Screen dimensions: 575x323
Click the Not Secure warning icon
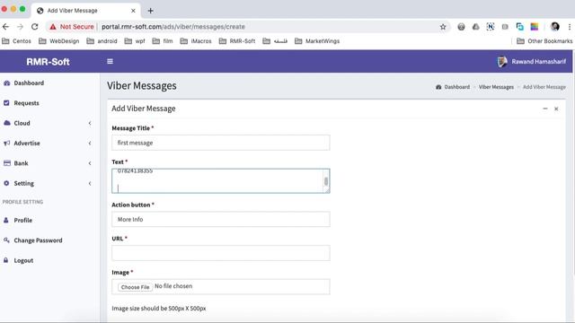coord(53,27)
